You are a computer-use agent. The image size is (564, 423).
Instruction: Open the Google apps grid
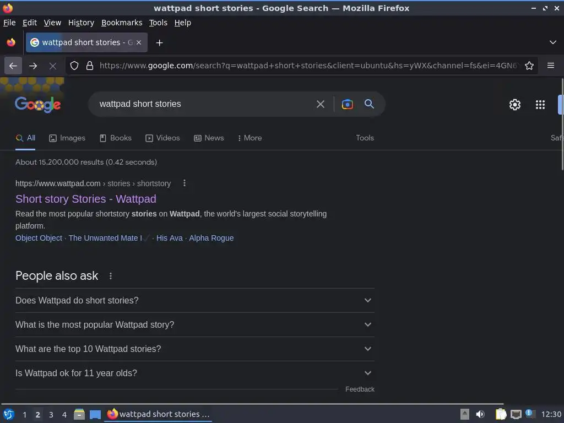point(540,105)
